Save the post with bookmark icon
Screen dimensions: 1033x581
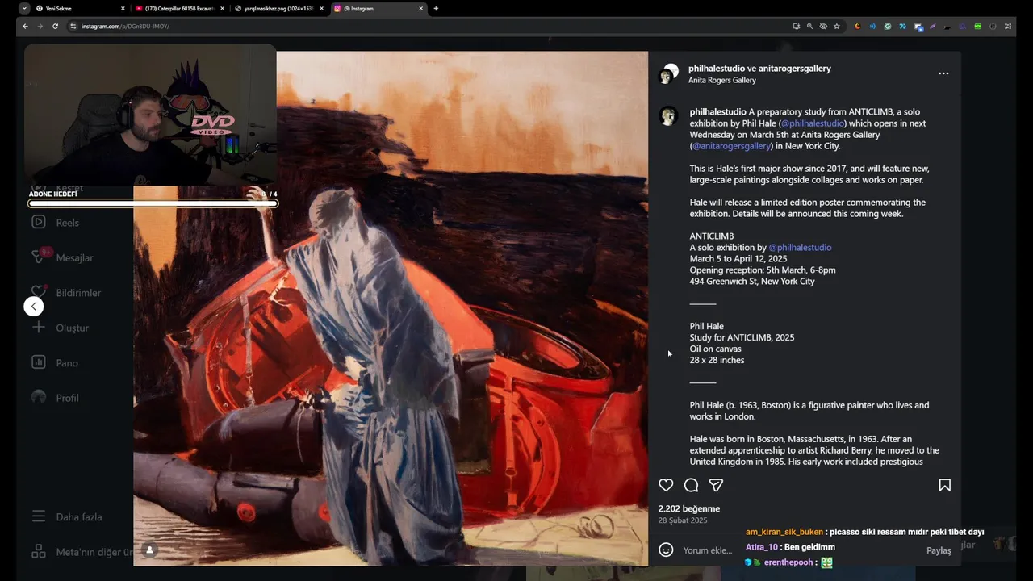944,485
